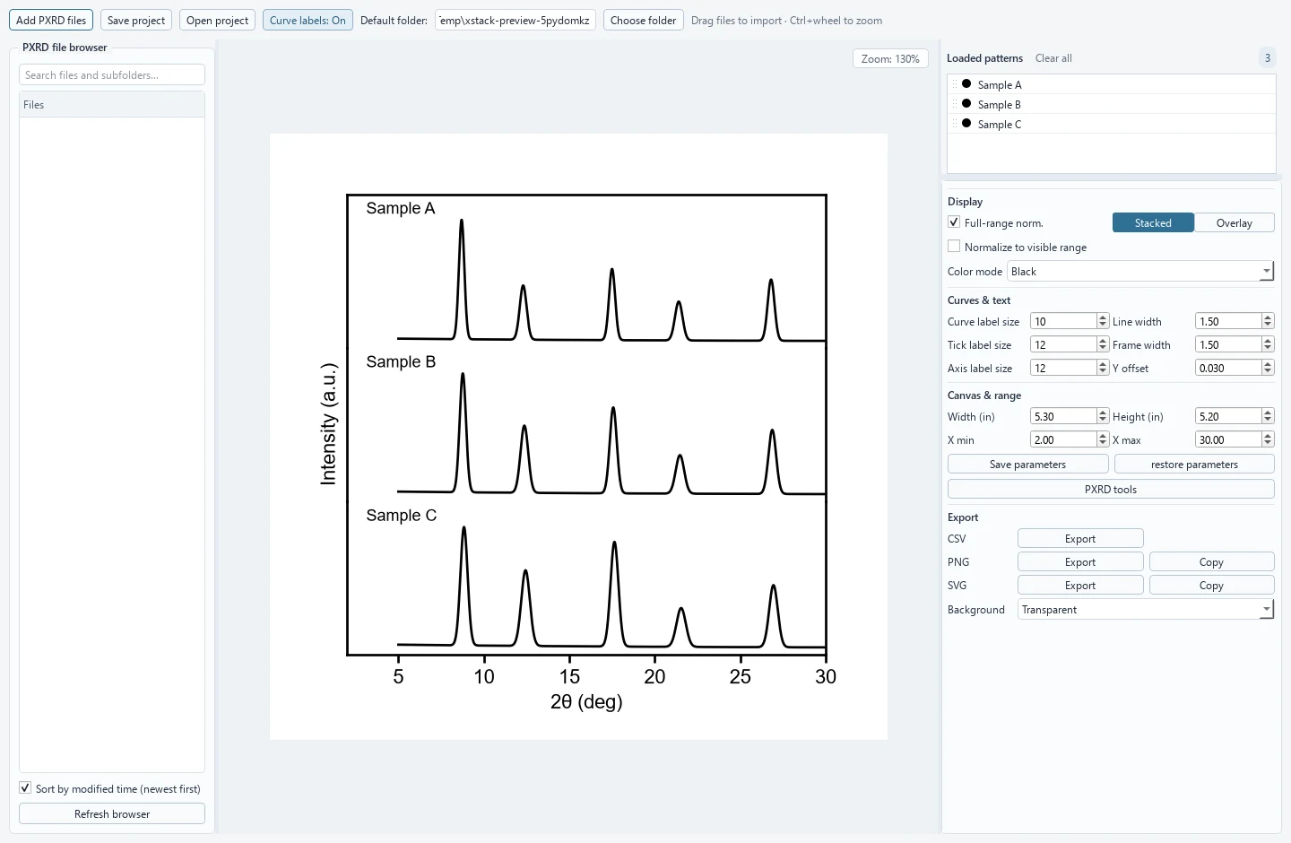Select Sample A in Loaded patterns
Viewport: 1291px width, 843px height.
pos(1112,84)
